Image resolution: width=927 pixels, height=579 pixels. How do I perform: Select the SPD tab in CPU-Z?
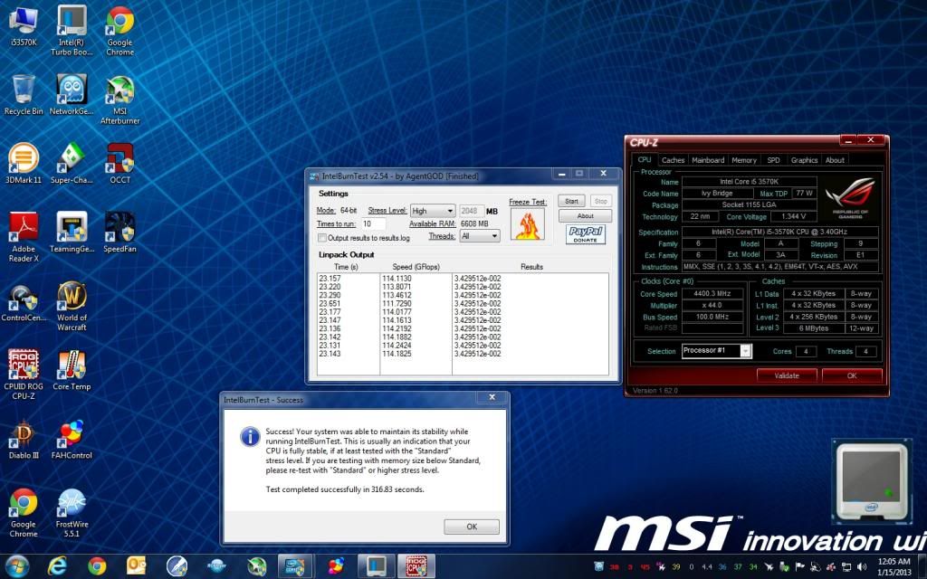tap(773, 160)
